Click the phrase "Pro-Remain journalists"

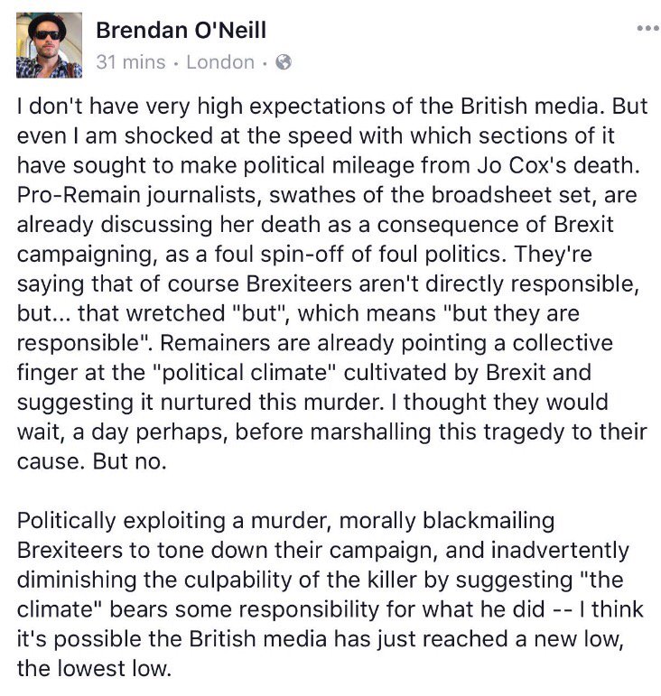pyautogui.click(x=139, y=195)
